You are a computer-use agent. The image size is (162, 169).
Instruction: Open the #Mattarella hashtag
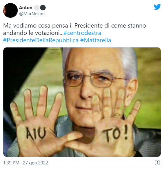96,40
